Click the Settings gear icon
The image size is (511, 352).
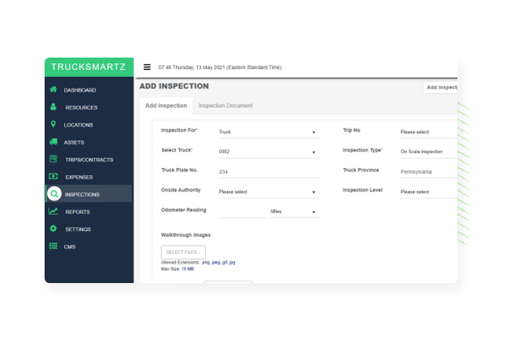[x=53, y=229]
